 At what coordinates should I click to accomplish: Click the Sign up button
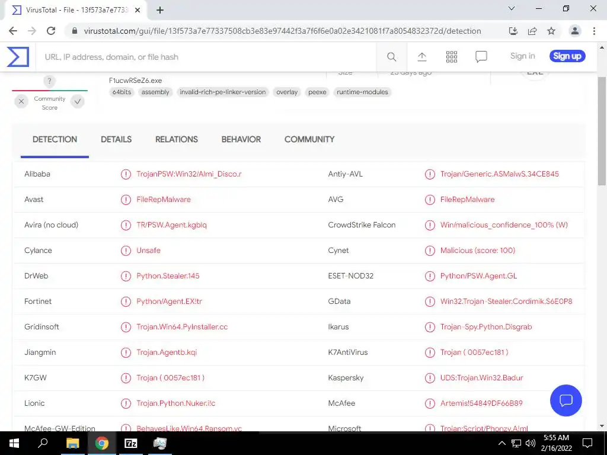pos(567,56)
